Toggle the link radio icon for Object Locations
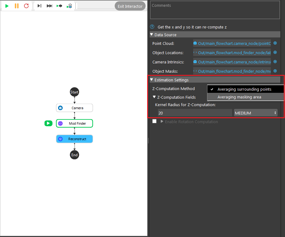Screen dimensions: 285x237 pyautogui.click(x=275, y=52)
